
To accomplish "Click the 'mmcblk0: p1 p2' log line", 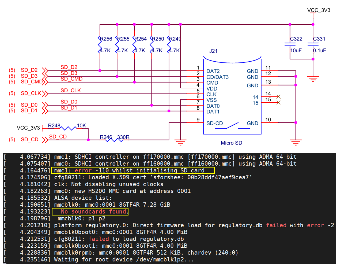I will pyautogui.click(x=81, y=218).
